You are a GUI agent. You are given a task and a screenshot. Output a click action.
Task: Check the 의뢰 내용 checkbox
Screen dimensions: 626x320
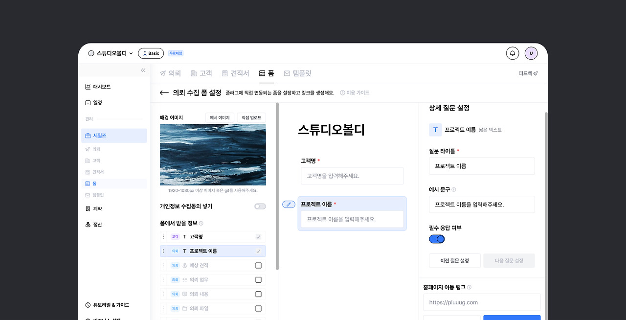[x=258, y=294]
